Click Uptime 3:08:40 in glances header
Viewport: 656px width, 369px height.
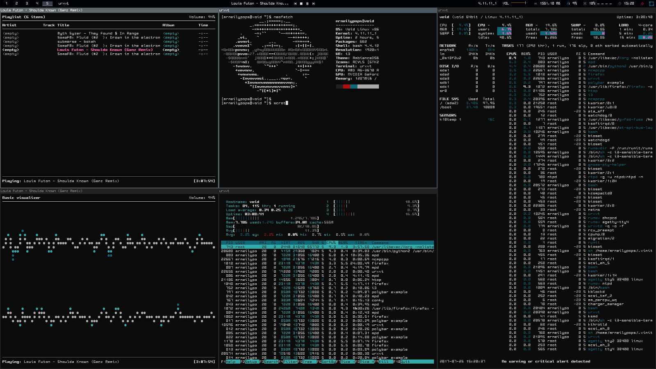click(634, 17)
